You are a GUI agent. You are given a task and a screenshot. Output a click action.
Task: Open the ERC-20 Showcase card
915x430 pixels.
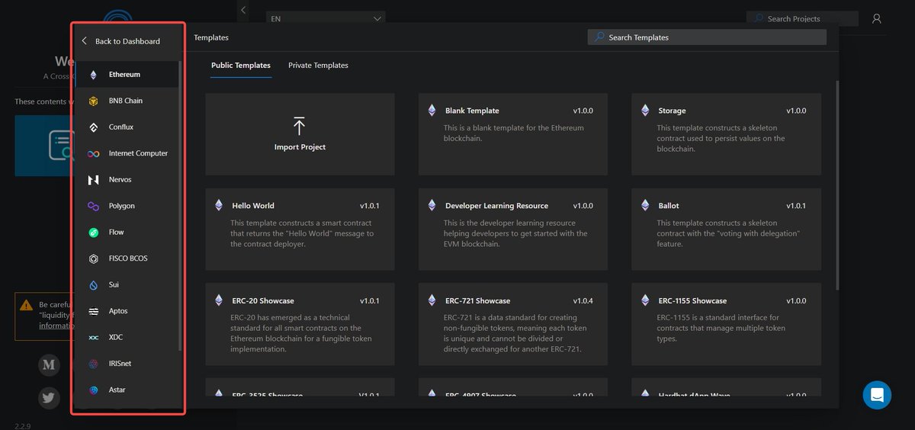pos(300,324)
